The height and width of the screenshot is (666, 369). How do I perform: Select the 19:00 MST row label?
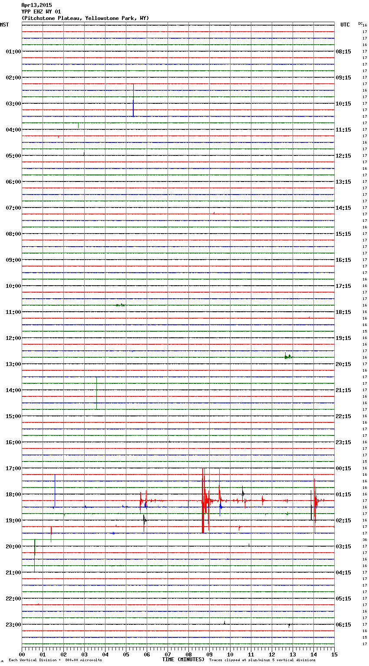(13, 521)
